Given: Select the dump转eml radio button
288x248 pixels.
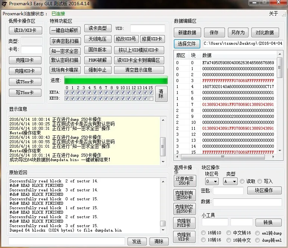Looking at the screenshot, I should [257, 240].
